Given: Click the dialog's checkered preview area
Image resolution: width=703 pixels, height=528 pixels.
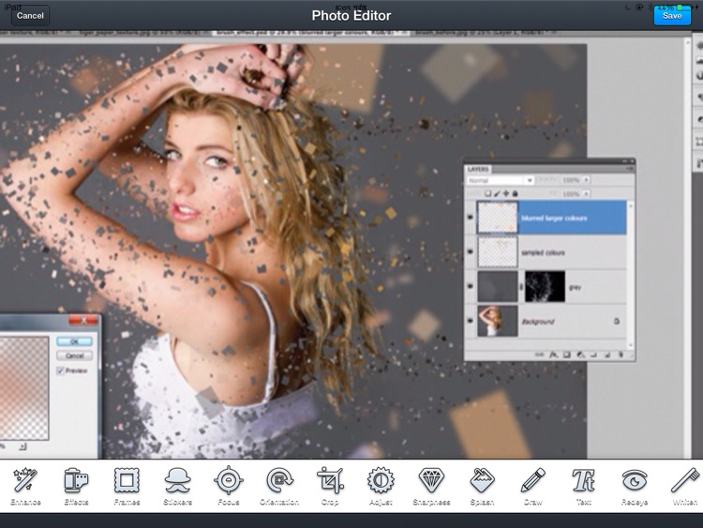Looking at the screenshot, I should 24,387.
